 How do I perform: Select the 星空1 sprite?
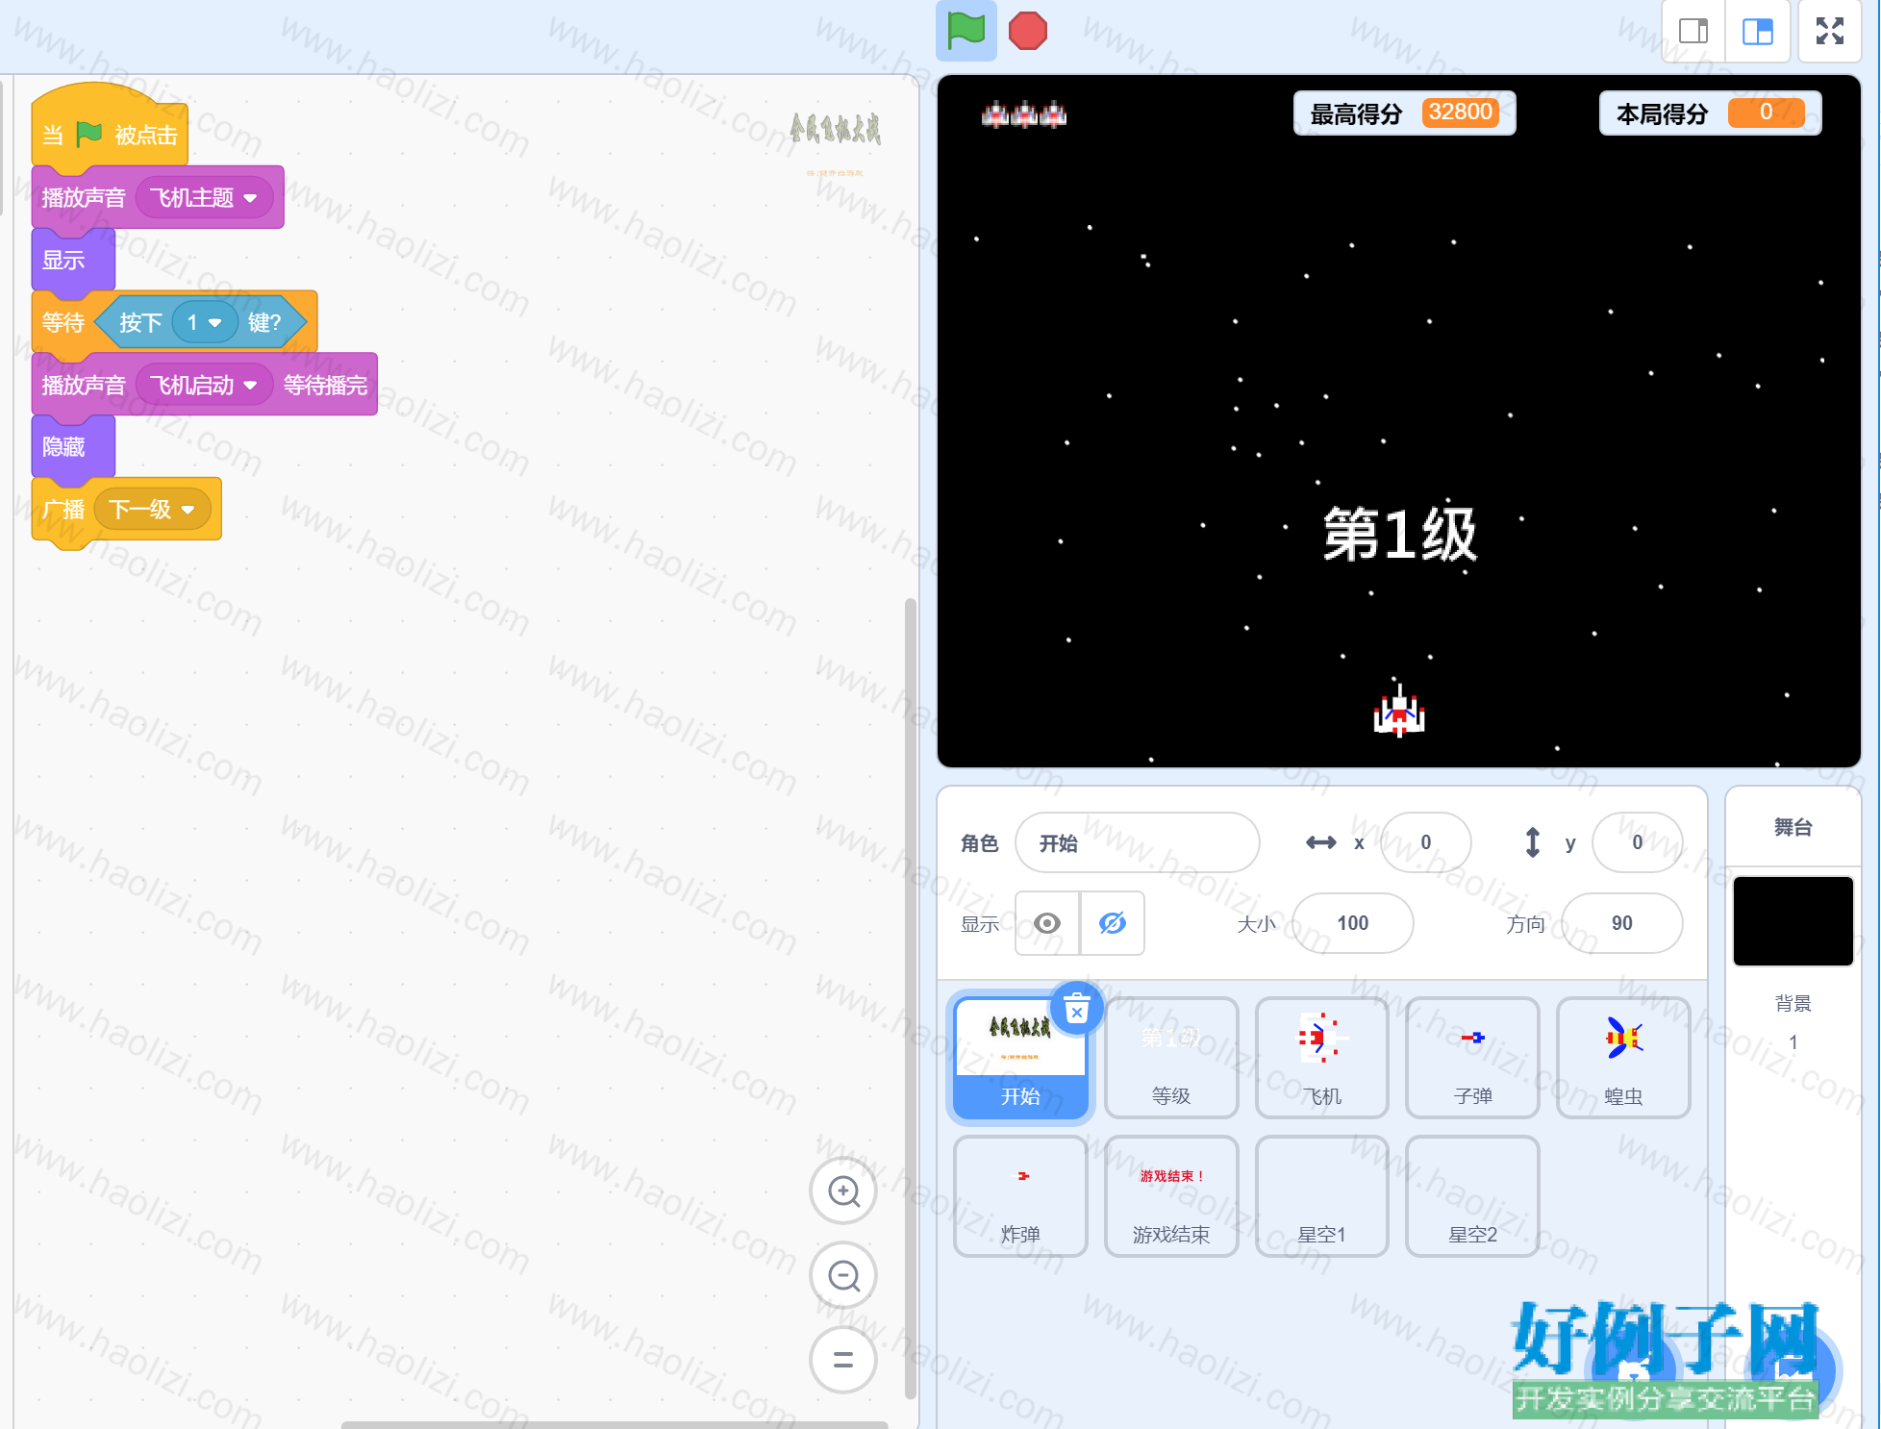coord(1322,1195)
